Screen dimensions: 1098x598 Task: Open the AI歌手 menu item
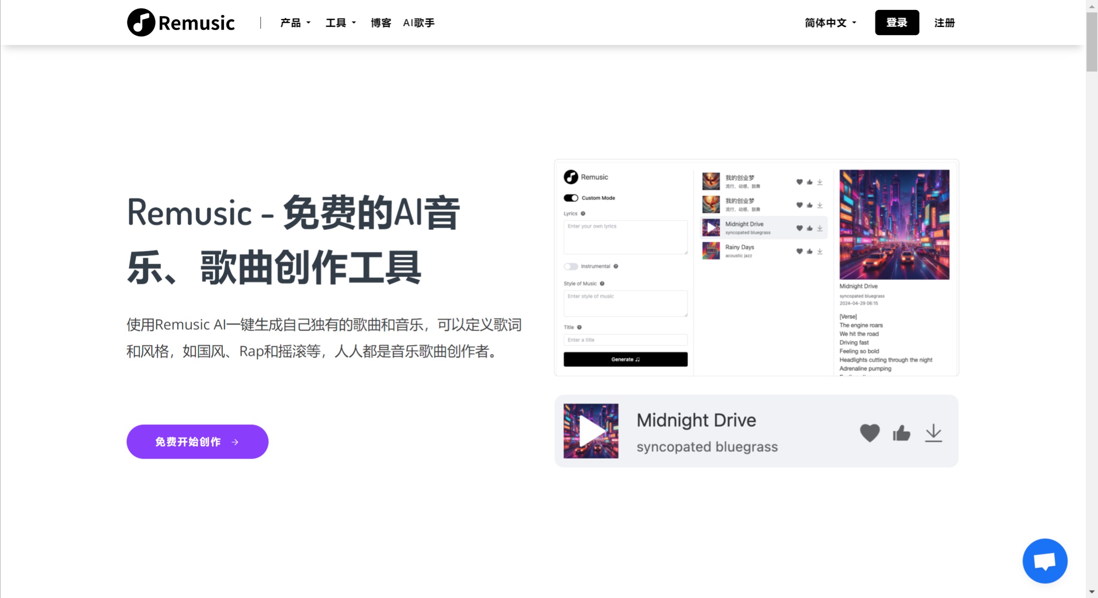(x=419, y=22)
